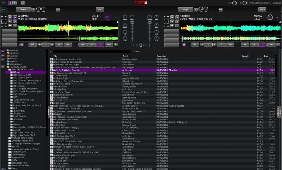The width and height of the screenshot is (282, 170).
Task: Toggle the left deck M master button
Action: tap(15, 17)
